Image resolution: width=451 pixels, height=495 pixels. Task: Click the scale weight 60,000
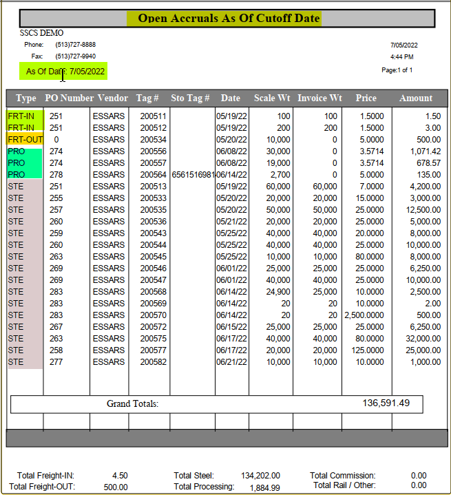point(278,187)
